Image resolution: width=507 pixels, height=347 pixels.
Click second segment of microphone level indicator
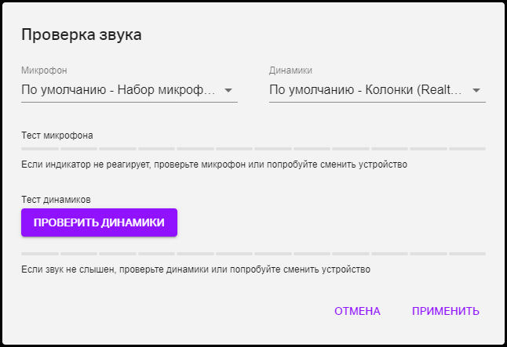[79, 149]
